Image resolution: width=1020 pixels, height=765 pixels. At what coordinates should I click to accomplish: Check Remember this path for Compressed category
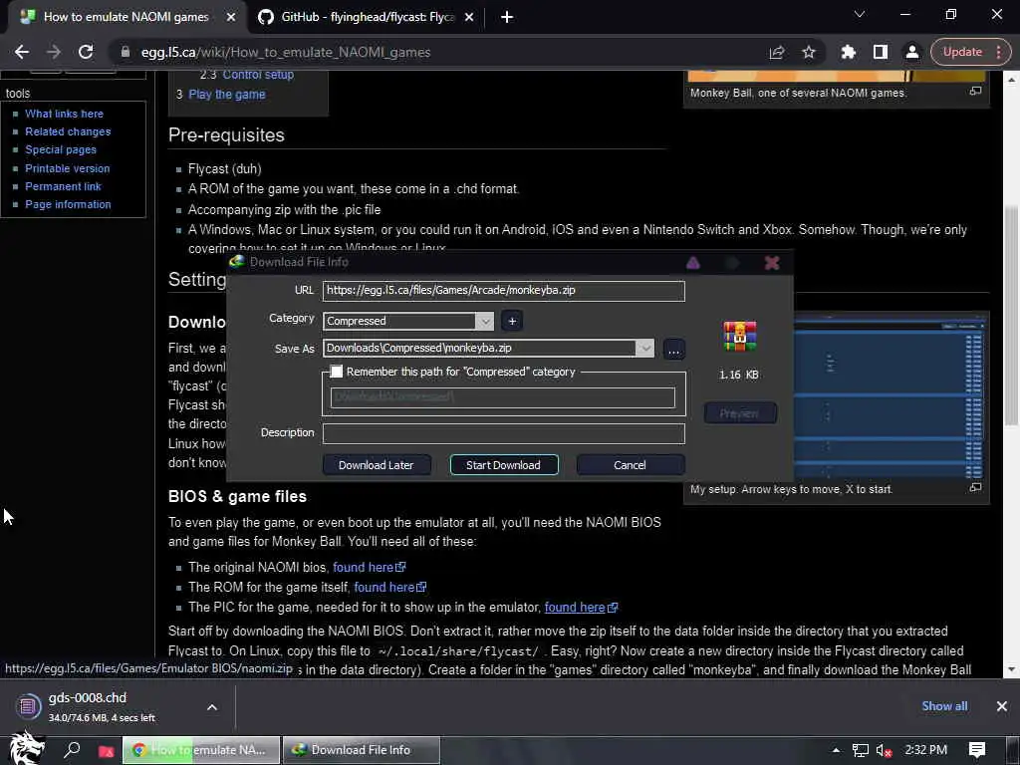[x=336, y=372]
